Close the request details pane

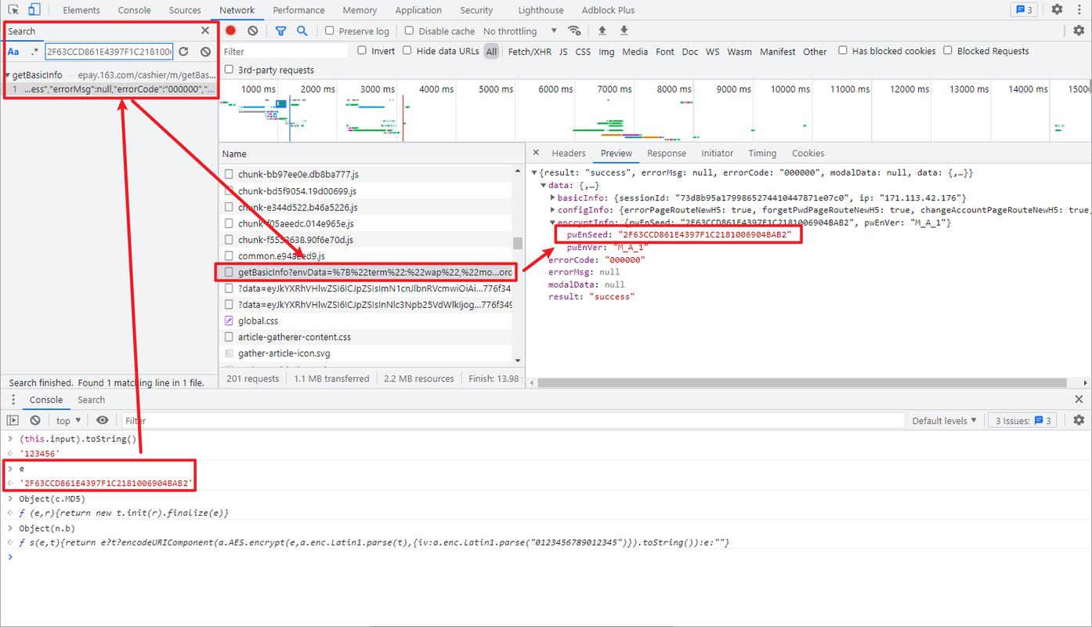point(536,153)
